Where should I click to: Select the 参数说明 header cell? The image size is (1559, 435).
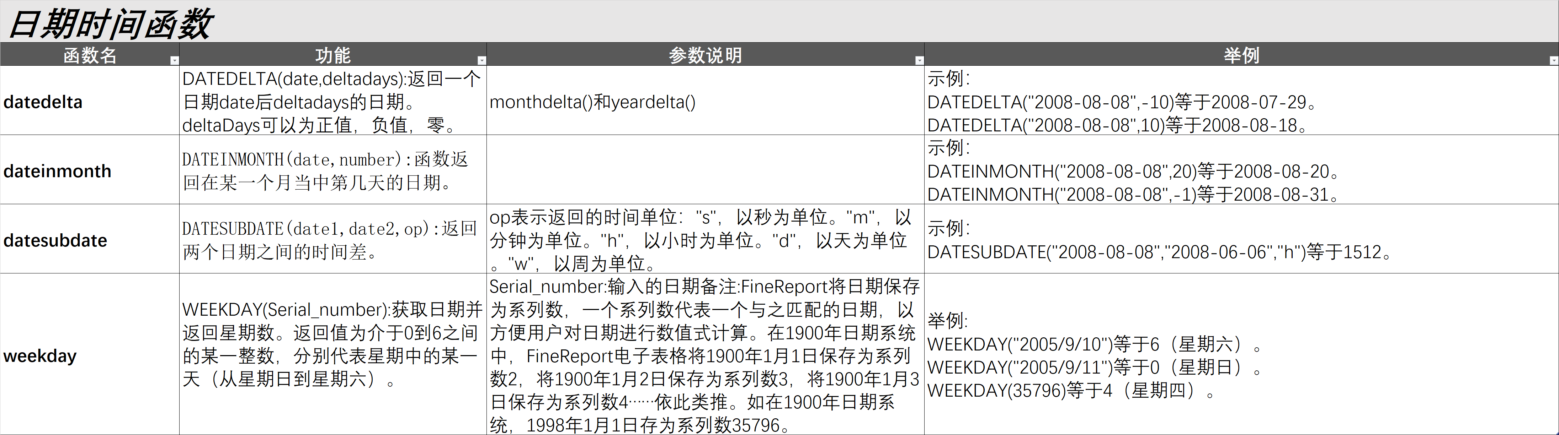coord(704,55)
